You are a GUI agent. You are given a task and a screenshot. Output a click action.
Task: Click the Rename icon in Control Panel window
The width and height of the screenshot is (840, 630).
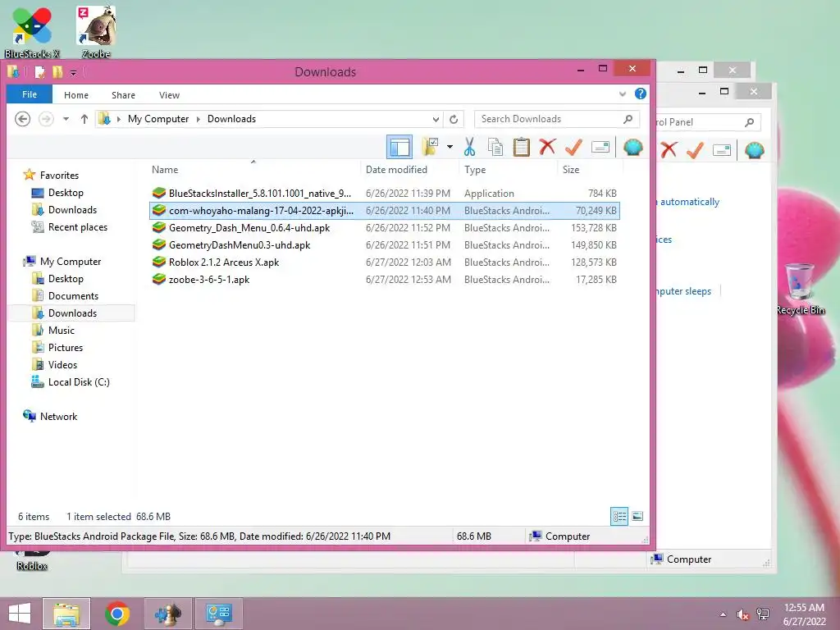click(722, 150)
